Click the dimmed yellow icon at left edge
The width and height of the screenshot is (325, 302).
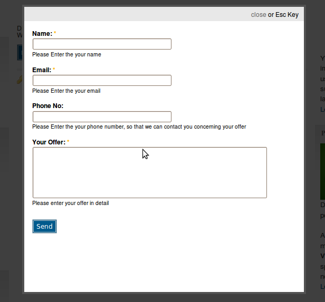click(x=20, y=80)
